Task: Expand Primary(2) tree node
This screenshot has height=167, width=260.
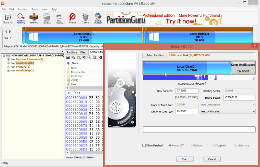Action: [8, 67]
